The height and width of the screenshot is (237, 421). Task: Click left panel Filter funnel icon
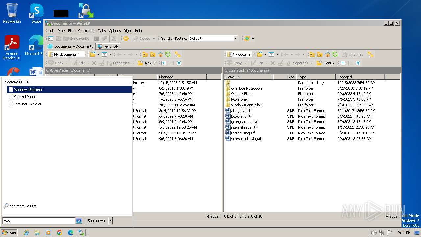(104, 54)
